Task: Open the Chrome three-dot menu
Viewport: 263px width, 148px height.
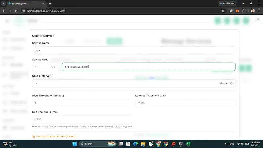Action: 259,11
